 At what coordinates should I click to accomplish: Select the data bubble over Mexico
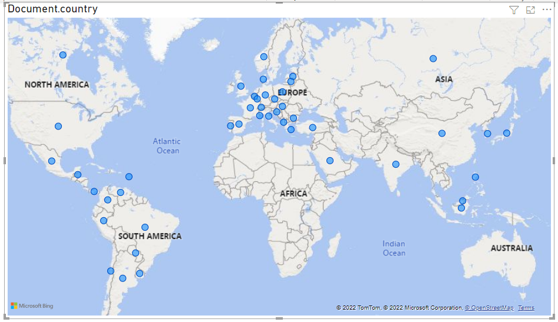coord(52,161)
